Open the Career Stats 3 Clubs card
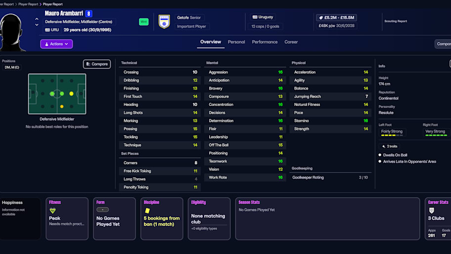The image size is (451, 254). coord(438,218)
